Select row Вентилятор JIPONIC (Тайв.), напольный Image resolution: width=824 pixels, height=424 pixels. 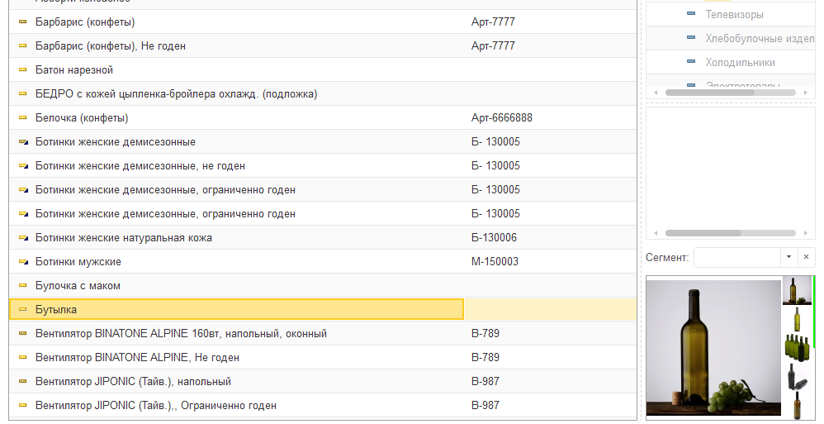coord(133,382)
